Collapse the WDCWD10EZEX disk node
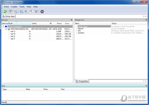Screen dimensions: 149x105 pyautogui.click(x=6, y=29)
